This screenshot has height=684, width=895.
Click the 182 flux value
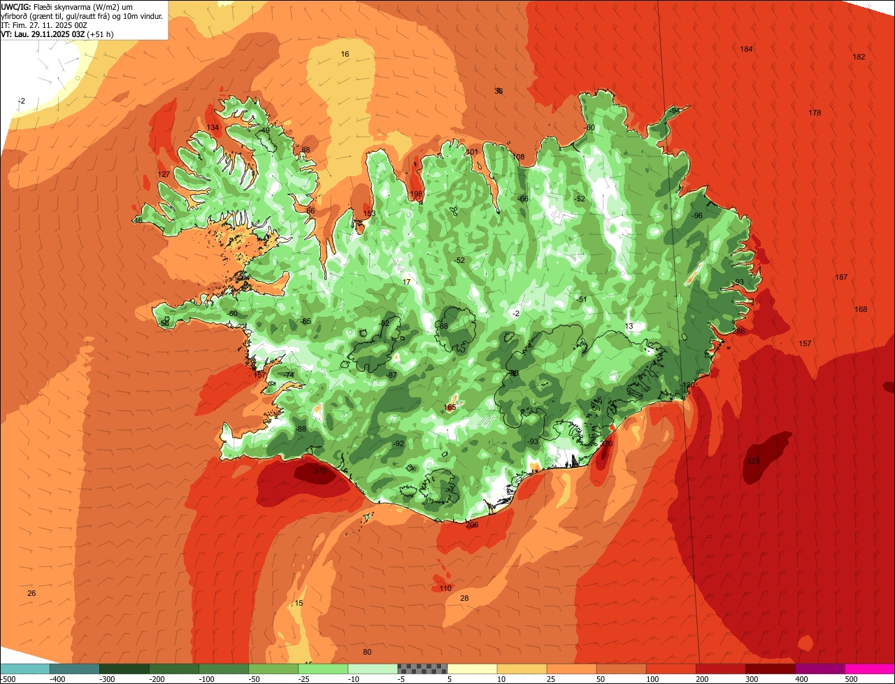[859, 57]
